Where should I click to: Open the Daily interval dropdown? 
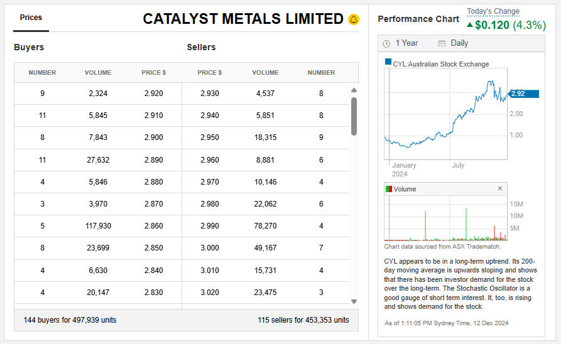tap(459, 43)
